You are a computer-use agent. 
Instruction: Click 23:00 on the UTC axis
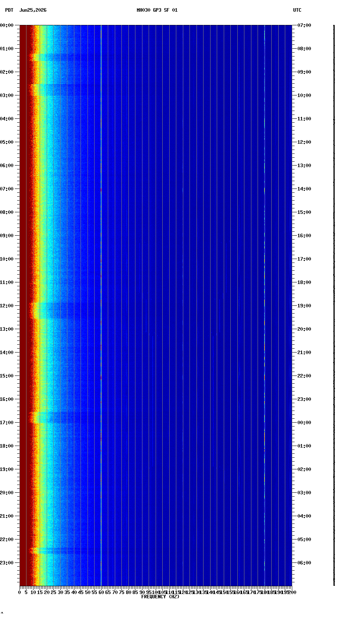304,399
